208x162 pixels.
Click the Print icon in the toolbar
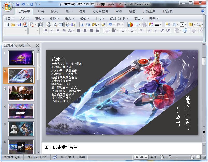click(49, 25)
